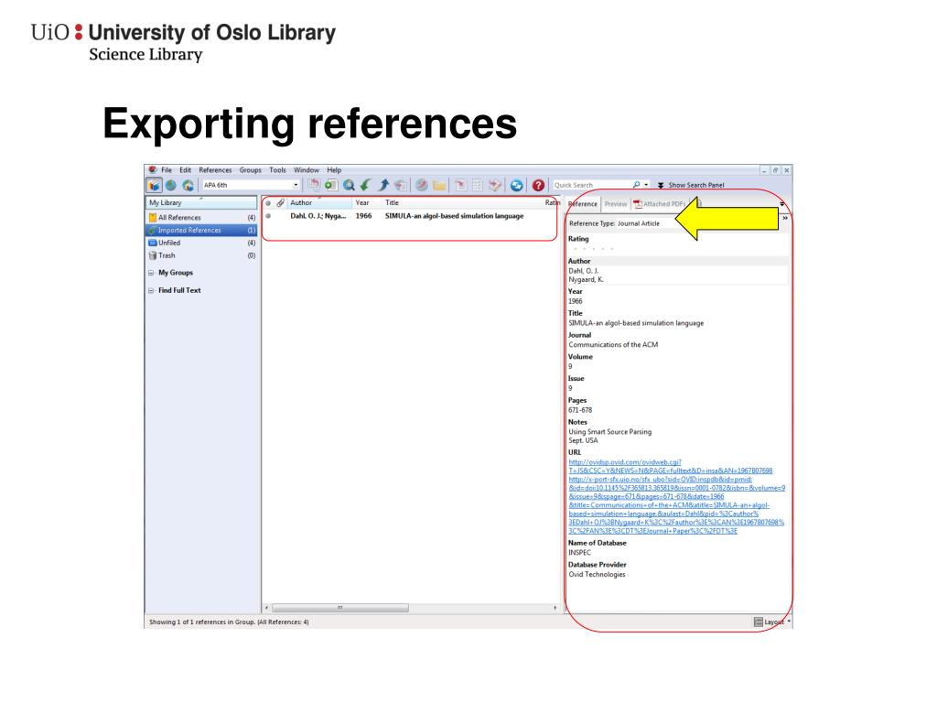The width and height of the screenshot is (937, 703).
Task: Click the Find Full Text toolbar icon
Action: click(x=401, y=185)
